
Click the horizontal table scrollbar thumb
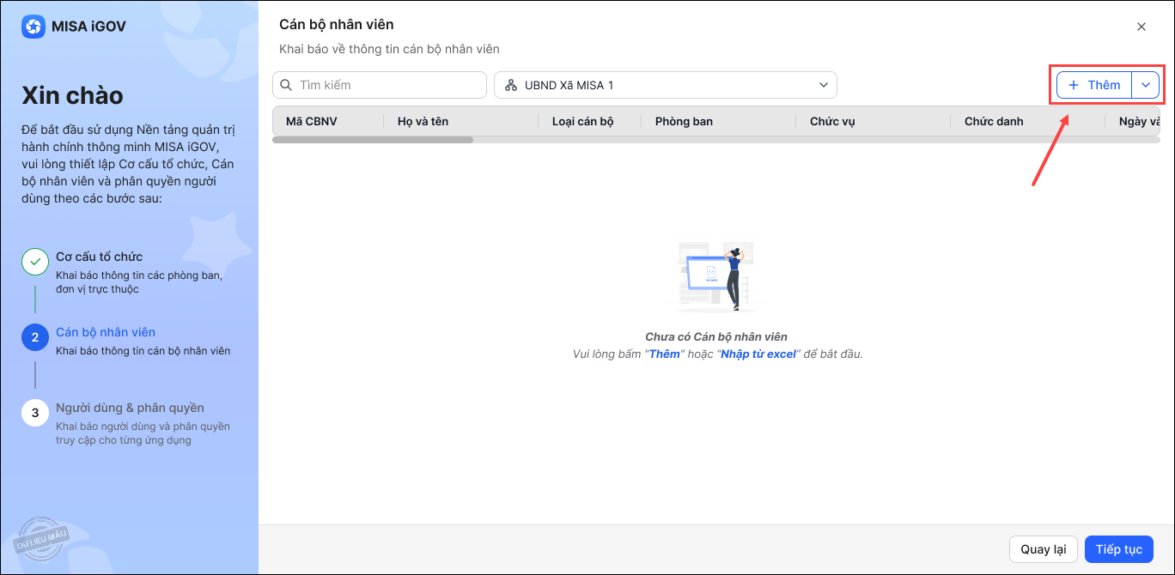373,139
